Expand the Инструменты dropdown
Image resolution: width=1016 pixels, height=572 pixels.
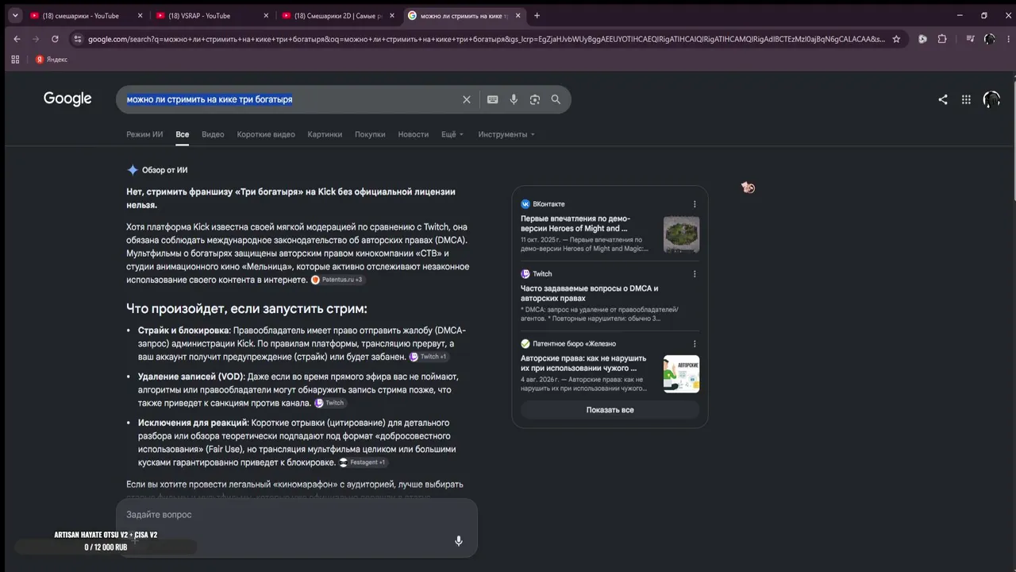pyautogui.click(x=506, y=134)
